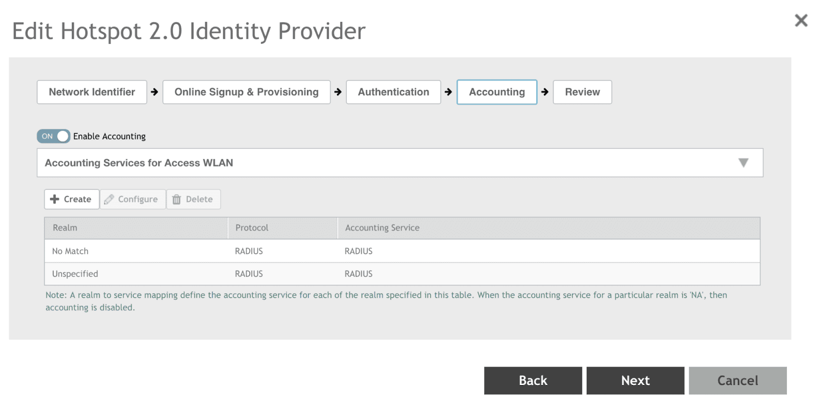The width and height of the screenshot is (817, 405).
Task: Collapse Accounting Services for Access WLAN section
Action: click(400, 163)
